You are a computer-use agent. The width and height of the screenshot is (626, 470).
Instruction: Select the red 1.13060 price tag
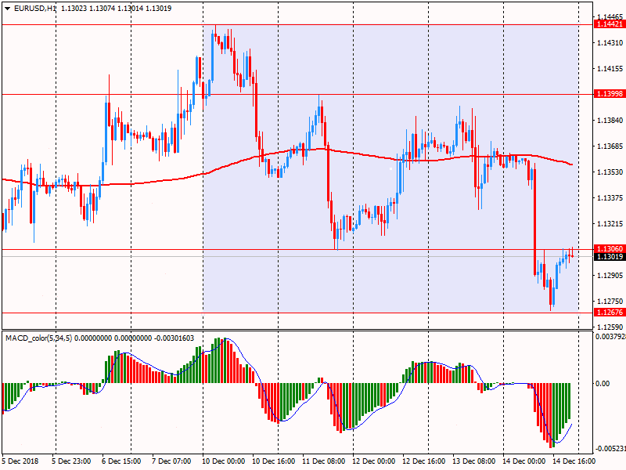pyautogui.click(x=610, y=249)
